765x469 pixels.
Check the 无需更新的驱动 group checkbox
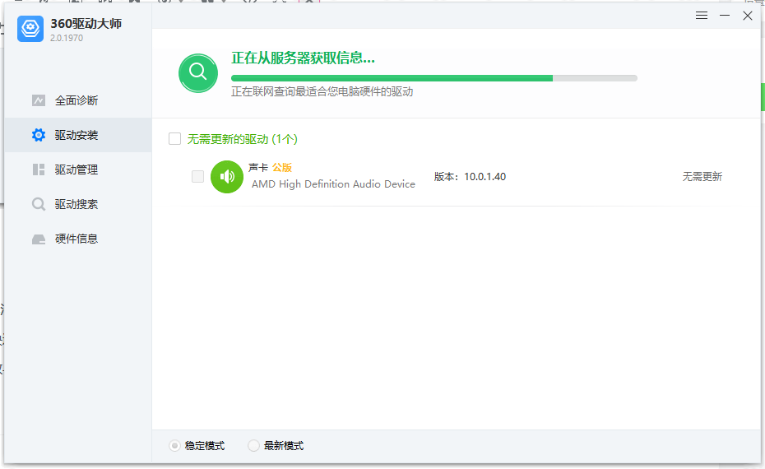(174, 138)
